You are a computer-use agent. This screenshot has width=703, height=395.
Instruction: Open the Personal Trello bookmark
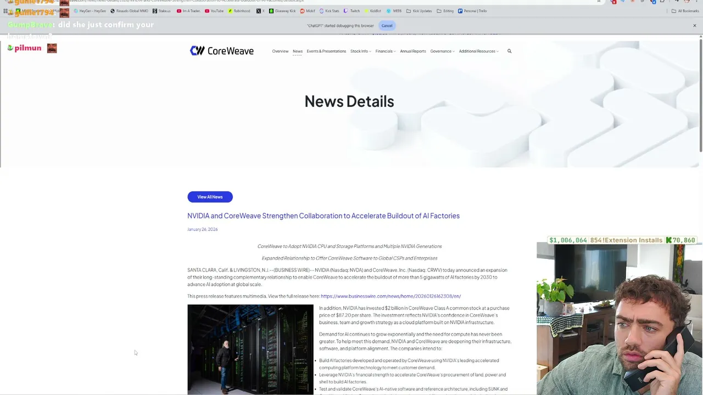pos(472,11)
